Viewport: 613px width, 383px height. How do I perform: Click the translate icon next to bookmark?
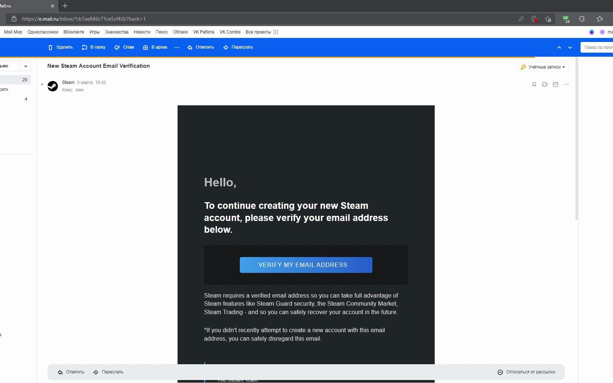(x=545, y=84)
